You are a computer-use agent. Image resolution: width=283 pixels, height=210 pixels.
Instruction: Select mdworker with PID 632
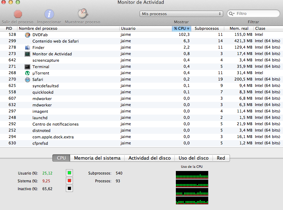[142, 105]
